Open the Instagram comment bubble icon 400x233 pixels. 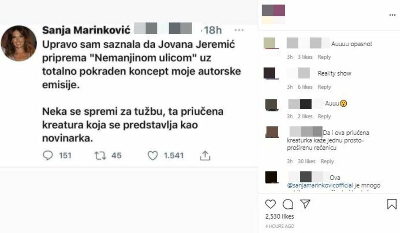coord(288,204)
